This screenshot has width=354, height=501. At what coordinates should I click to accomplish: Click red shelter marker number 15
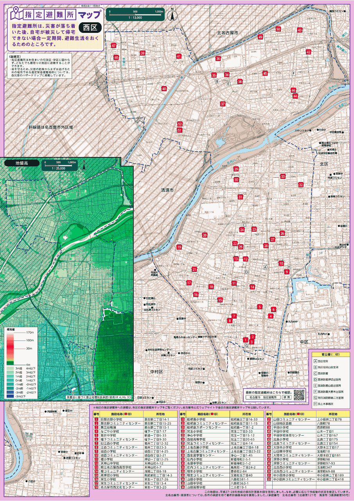[220, 300]
